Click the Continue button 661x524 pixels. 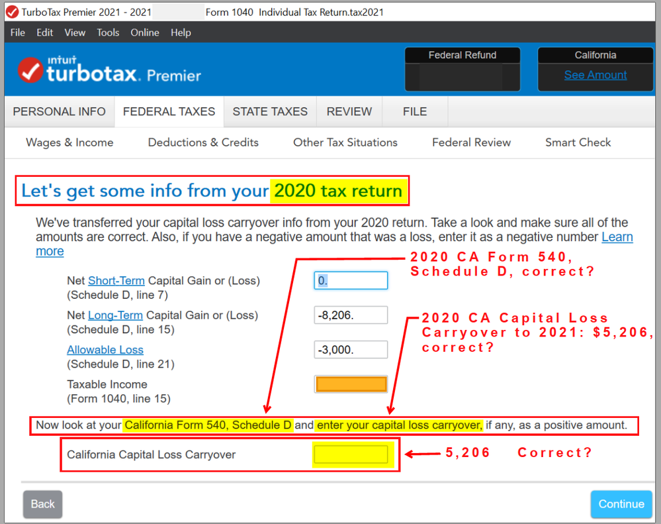(621, 504)
